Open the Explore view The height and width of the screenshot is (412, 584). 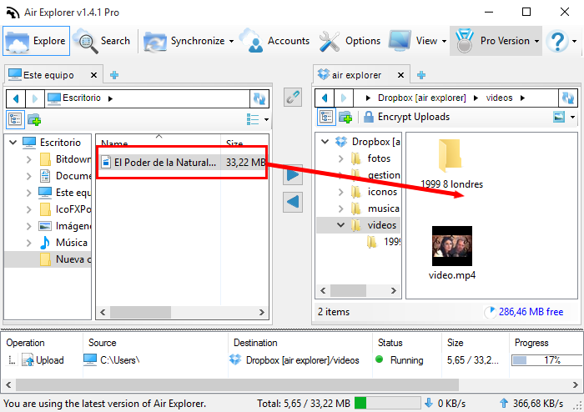[36, 41]
